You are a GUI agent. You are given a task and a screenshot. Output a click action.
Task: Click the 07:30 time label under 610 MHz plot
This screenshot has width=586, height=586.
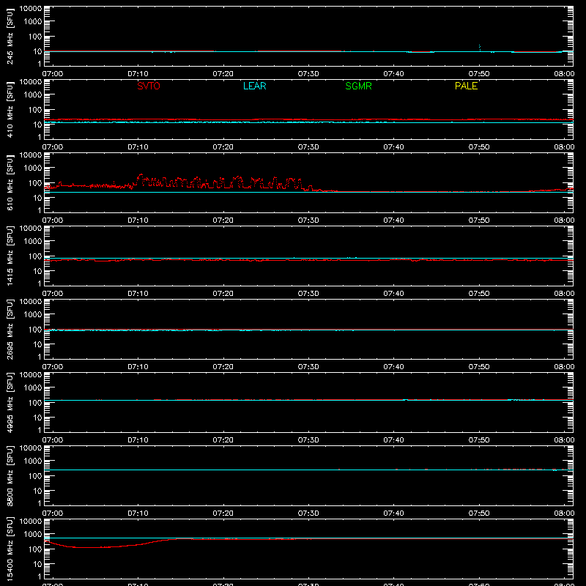tap(308, 220)
